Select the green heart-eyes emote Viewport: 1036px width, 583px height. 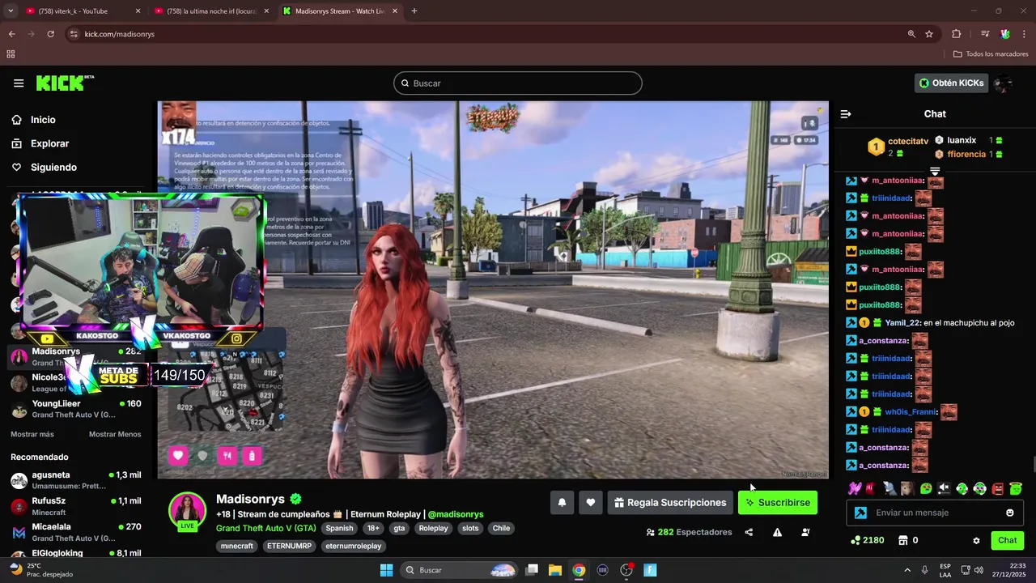coord(926,488)
